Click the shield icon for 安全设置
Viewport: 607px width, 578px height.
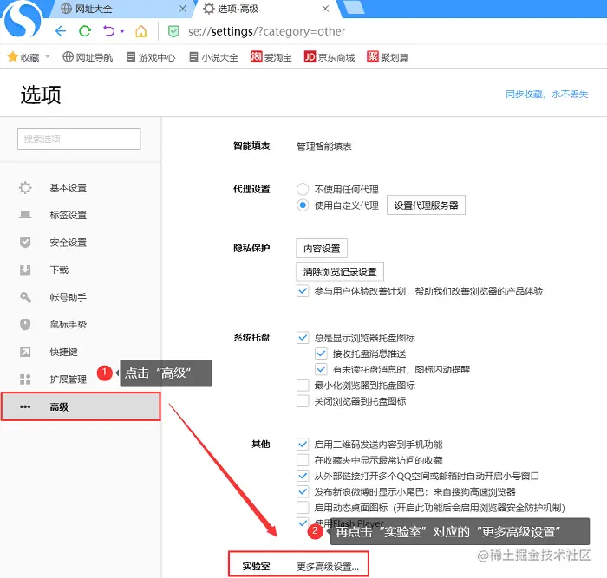click(x=25, y=242)
